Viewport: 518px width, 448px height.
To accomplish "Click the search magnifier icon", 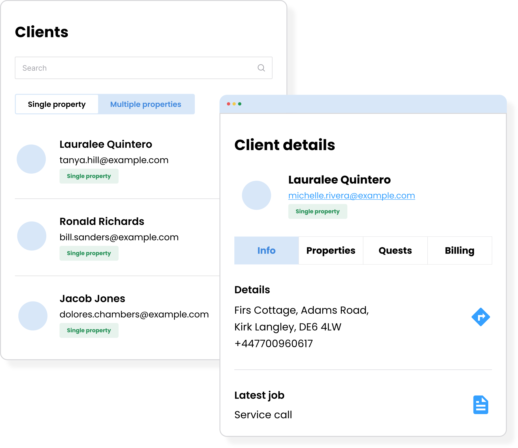I will (x=261, y=68).
